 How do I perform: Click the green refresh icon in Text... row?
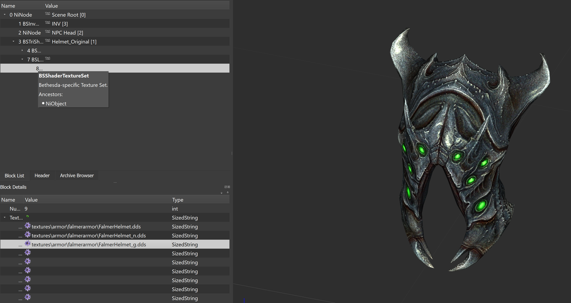coord(27,217)
